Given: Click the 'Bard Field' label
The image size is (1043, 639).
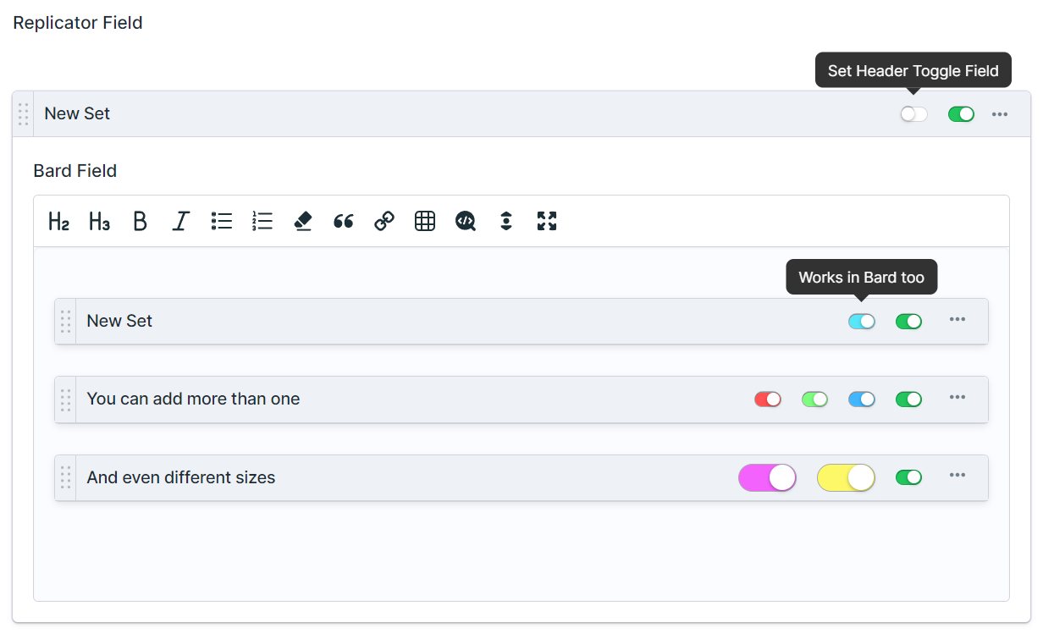Looking at the screenshot, I should [x=75, y=171].
